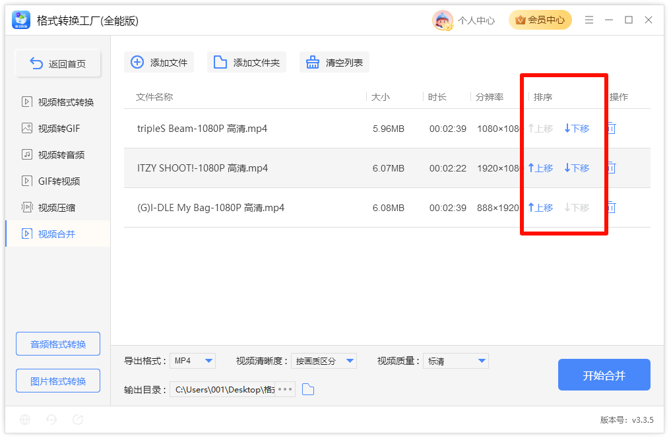Open 音频格式转换 module
This screenshot has height=438, width=669.
(x=58, y=344)
